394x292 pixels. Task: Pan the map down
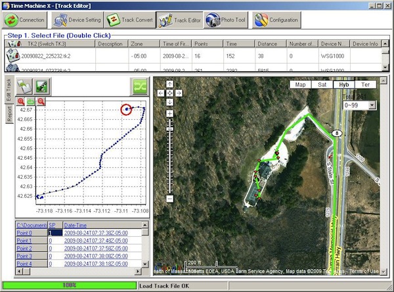[x=170, y=102]
